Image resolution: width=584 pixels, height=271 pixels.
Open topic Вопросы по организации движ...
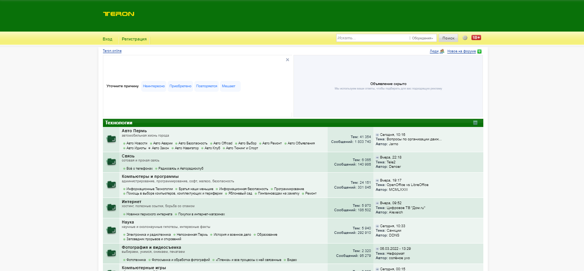click(414, 139)
